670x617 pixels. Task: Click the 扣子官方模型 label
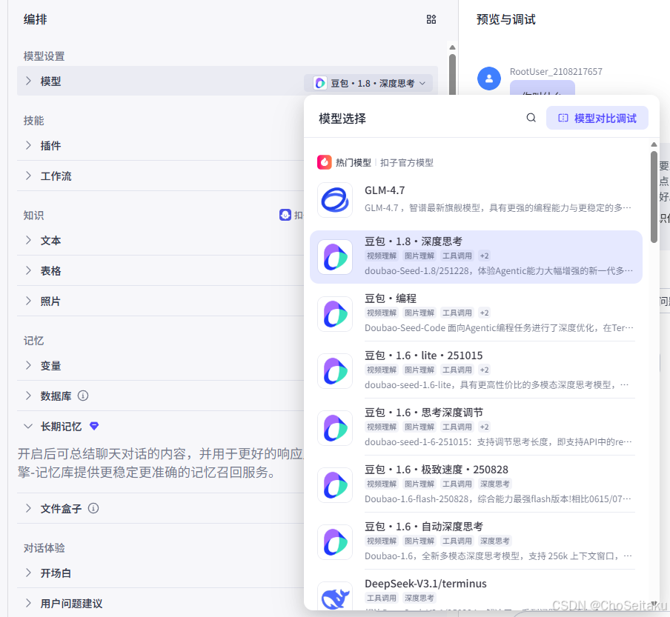click(406, 162)
